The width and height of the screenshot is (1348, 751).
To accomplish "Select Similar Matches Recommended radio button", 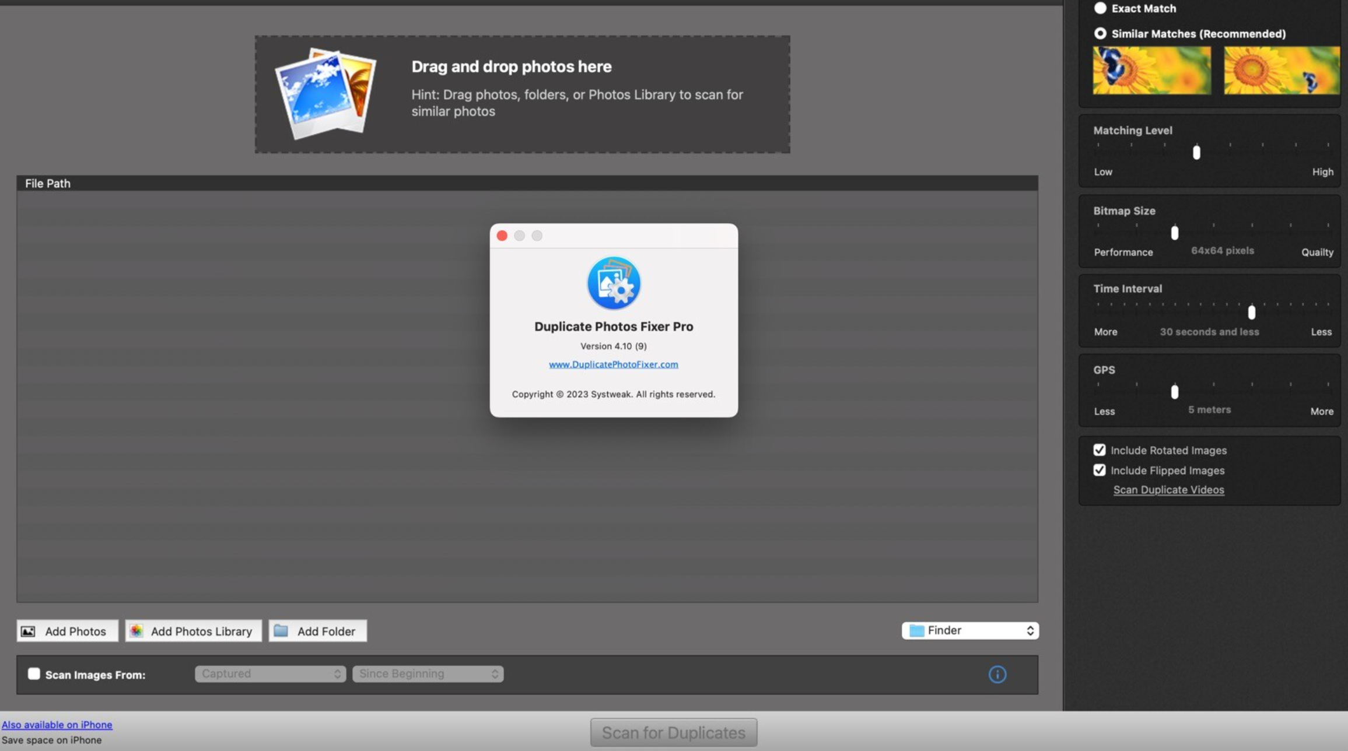I will click(1100, 33).
